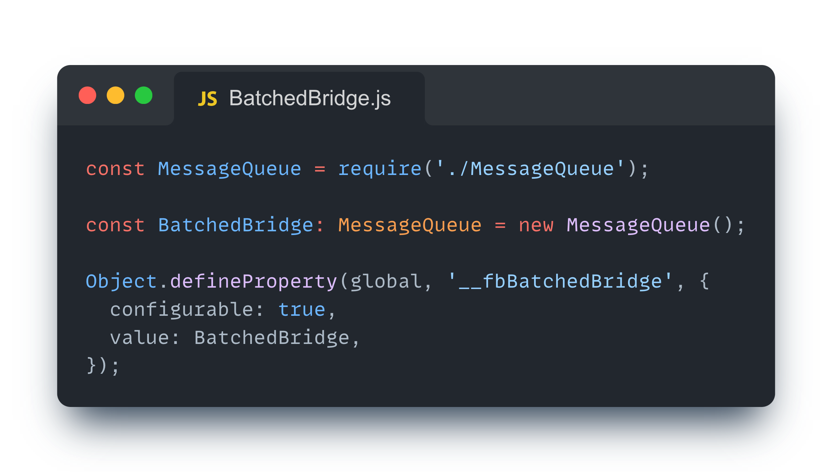Click the 'defineProperty' method name
Image resolution: width=832 pixels, height=472 pixels.
(x=253, y=281)
